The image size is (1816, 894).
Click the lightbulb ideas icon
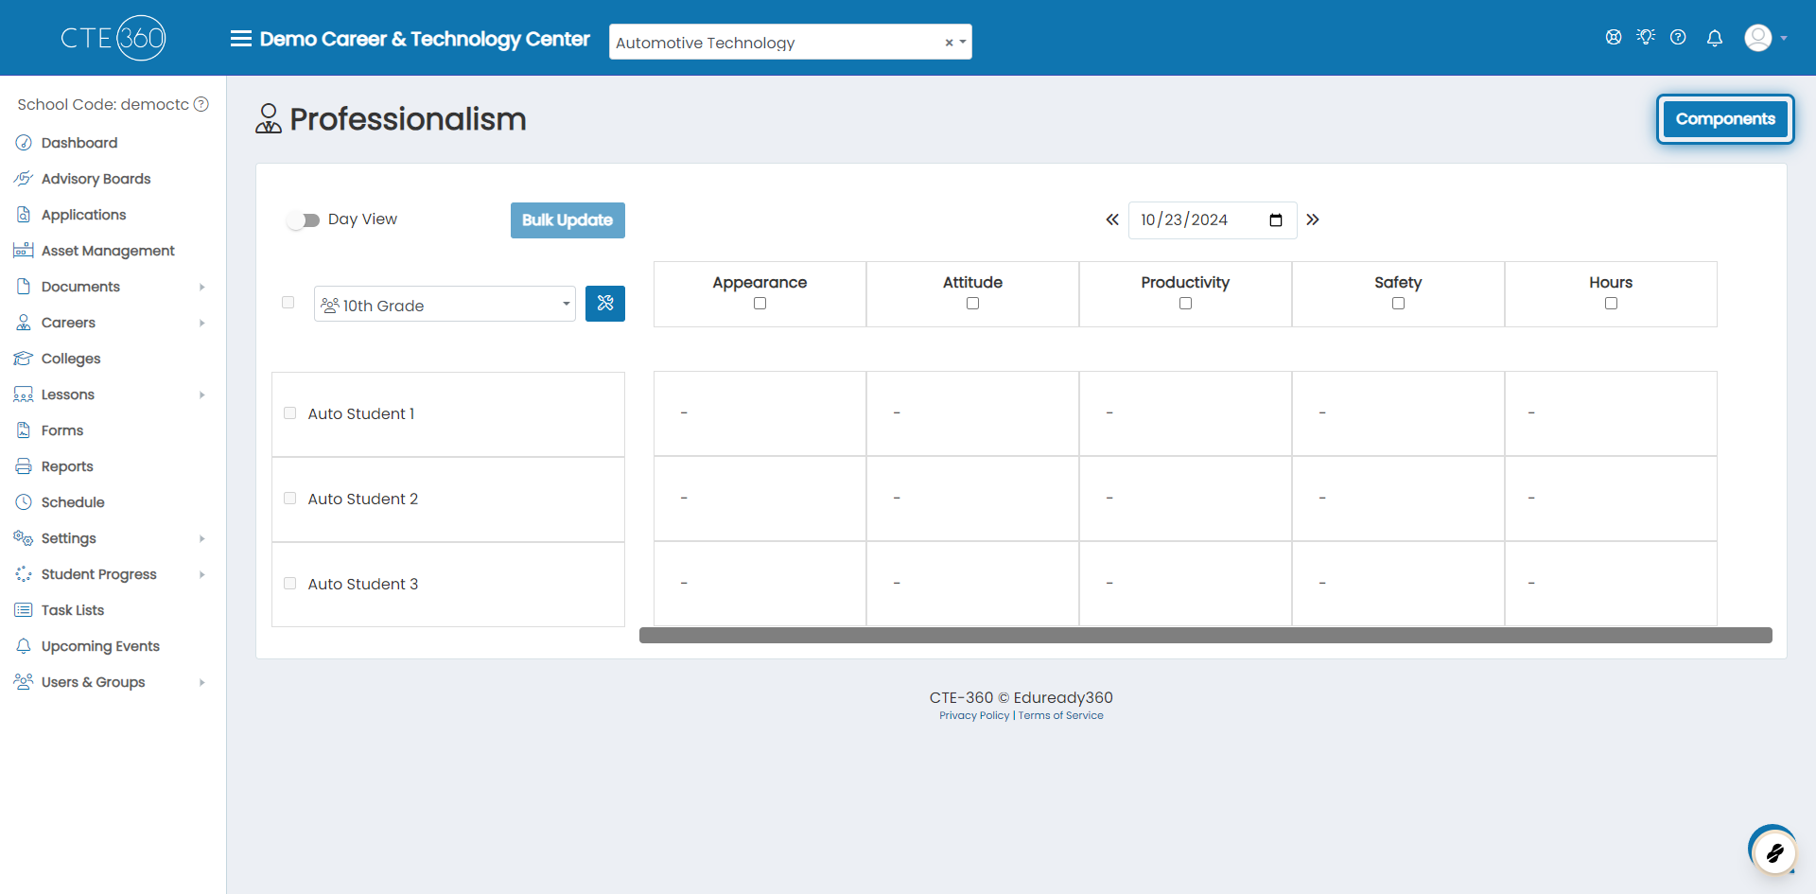tap(1646, 37)
